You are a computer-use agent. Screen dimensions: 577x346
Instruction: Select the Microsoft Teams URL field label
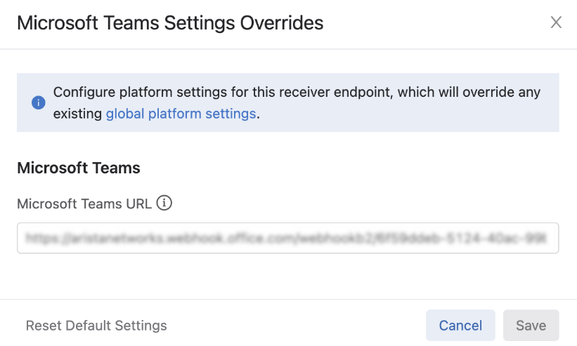(x=84, y=204)
